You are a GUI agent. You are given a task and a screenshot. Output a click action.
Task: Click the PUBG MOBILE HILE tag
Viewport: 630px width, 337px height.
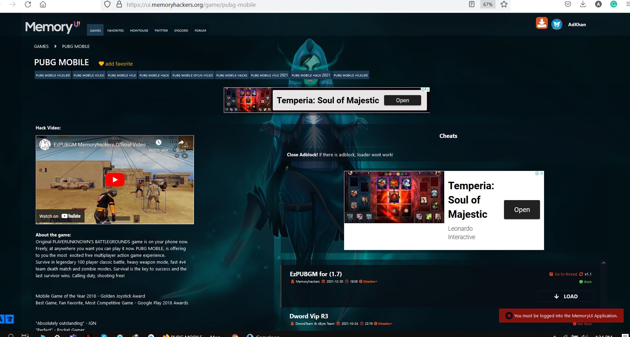pyautogui.click(x=122, y=75)
